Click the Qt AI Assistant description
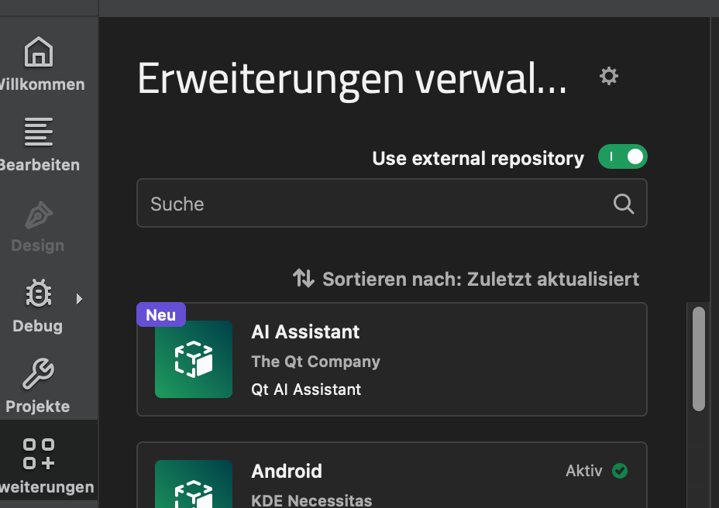This screenshot has width=719, height=508. point(306,390)
